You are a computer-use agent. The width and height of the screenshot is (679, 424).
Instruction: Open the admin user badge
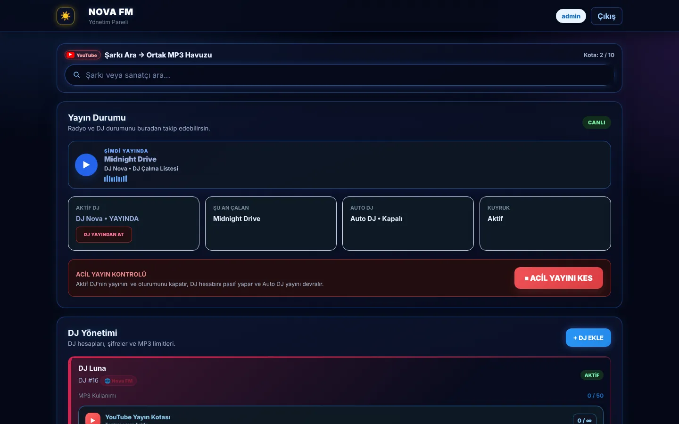[x=571, y=16]
